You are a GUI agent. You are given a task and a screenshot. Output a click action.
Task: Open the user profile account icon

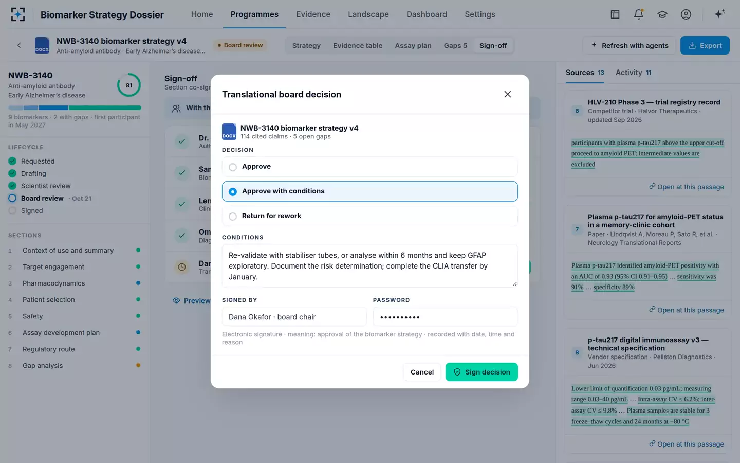[686, 14]
